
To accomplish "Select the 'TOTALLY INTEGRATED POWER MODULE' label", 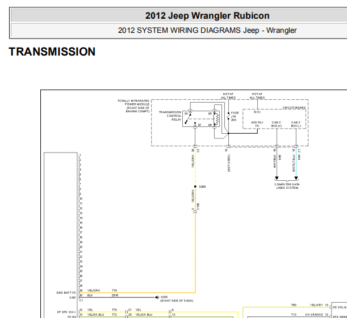I will [x=133, y=106].
